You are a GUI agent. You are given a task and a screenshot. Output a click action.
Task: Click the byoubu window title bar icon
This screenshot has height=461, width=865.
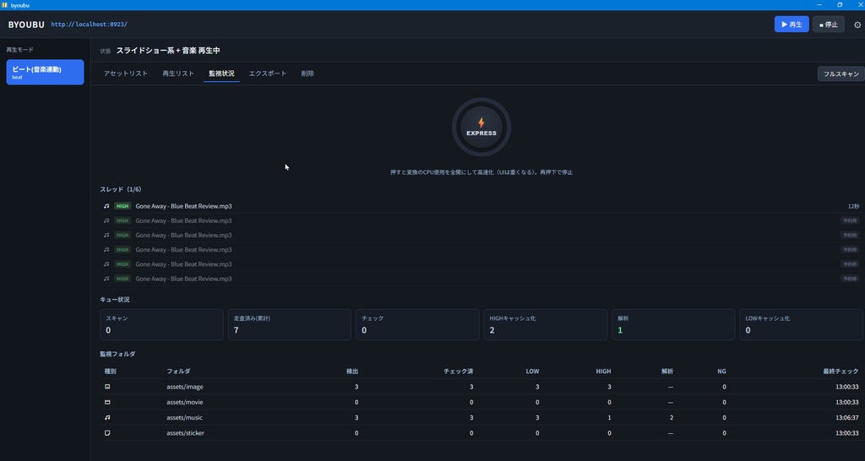[x=5, y=4]
